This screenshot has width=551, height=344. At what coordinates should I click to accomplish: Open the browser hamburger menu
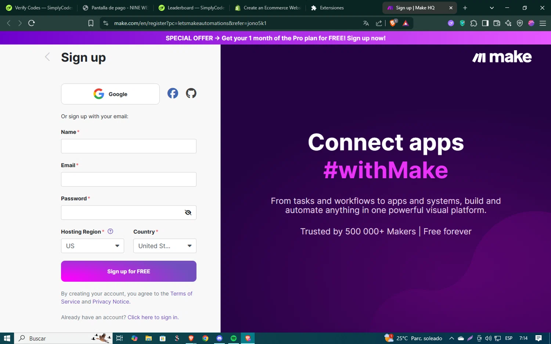[x=543, y=23]
